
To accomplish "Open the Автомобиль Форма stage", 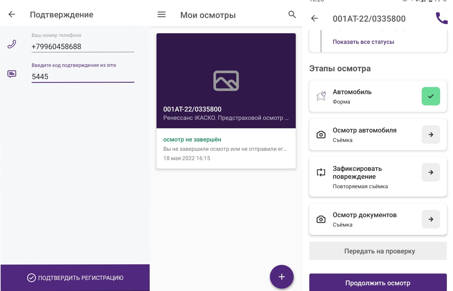I will 378,96.
